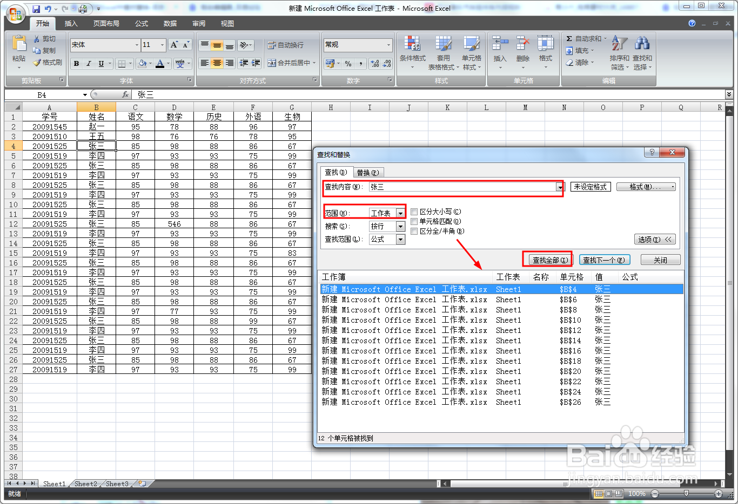Open the Page Layout (页面布局) tab
Image resolution: width=738 pixels, height=504 pixels.
click(106, 24)
